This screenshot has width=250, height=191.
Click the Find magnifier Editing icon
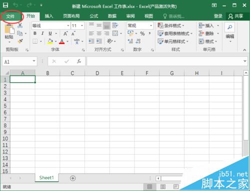click(x=230, y=27)
